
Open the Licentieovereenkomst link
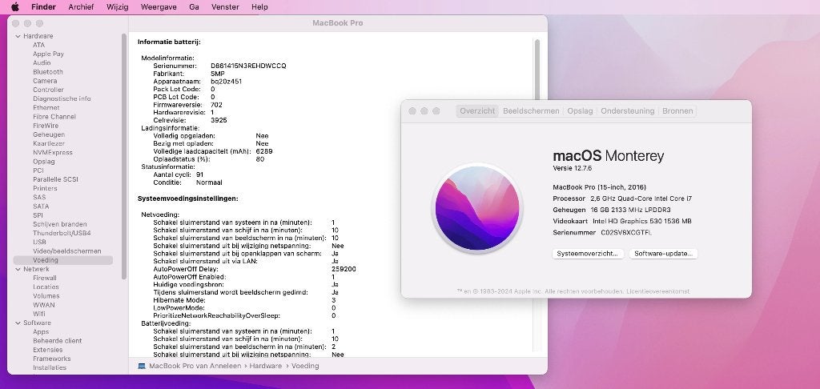(x=657, y=291)
